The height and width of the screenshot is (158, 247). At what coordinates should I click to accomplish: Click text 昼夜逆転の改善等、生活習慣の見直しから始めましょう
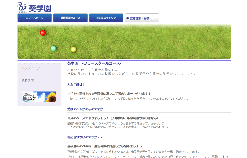point(105,146)
